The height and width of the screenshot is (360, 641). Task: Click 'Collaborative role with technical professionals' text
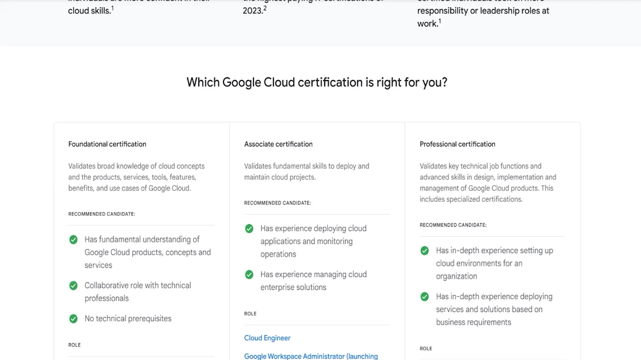click(x=138, y=292)
